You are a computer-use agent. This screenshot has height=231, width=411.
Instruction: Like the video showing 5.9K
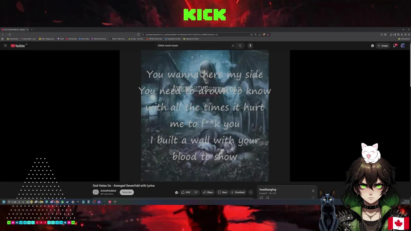pyautogui.click(x=186, y=192)
